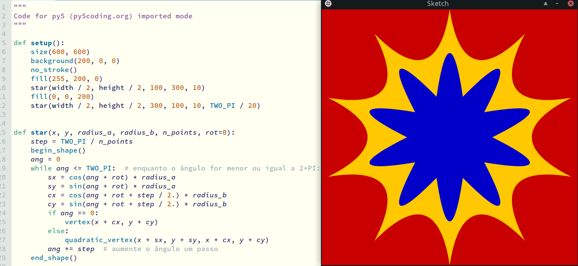Image resolution: width=578 pixels, height=266 pixels.
Task: Click the background(200, 0, 0) statement
Action: (x=75, y=61)
